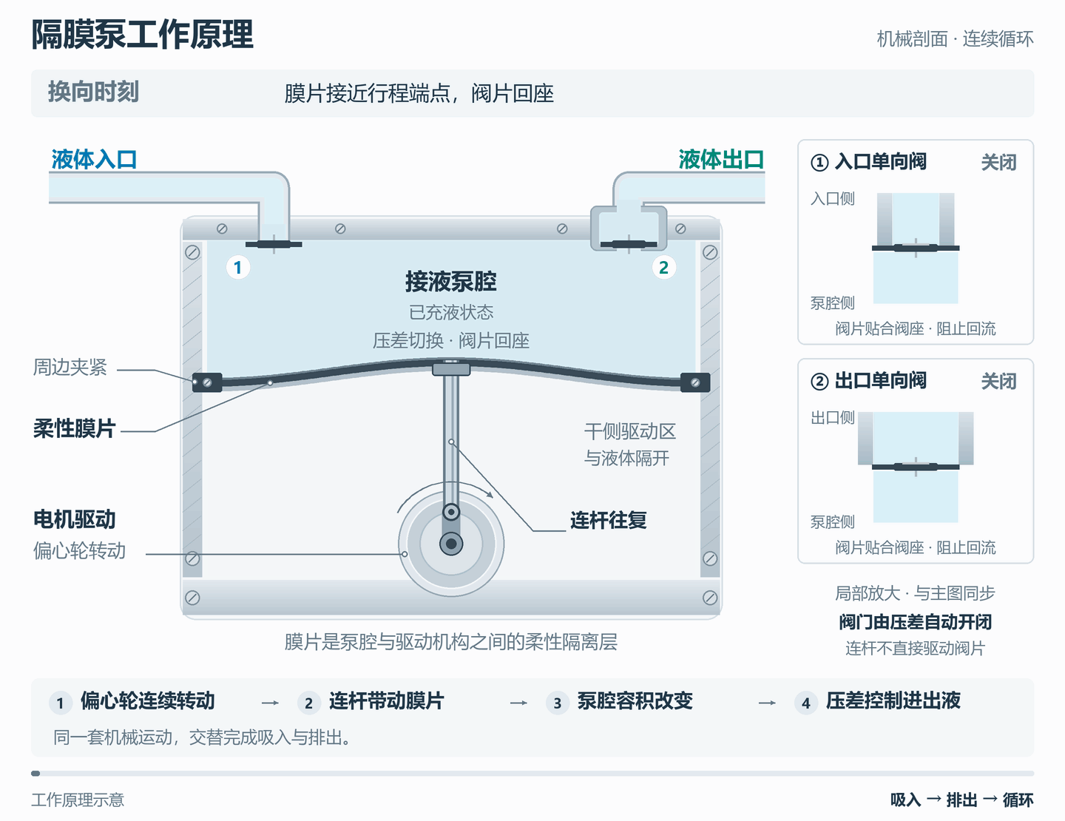The image size is (1065, 821).
Task: Click the title 隔膜泵工作原理
Action: click(142, 34)
